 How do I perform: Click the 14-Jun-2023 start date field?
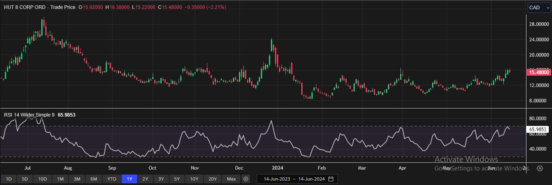tap(277, 179)
